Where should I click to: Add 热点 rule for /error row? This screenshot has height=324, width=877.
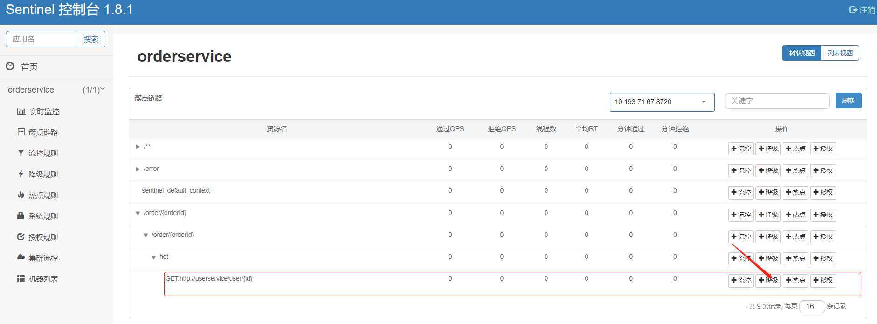pyautogui.click(x=795, y=170)
